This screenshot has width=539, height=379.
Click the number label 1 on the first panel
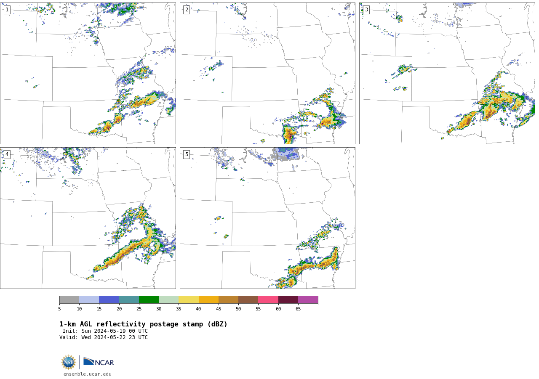point(7,10)
